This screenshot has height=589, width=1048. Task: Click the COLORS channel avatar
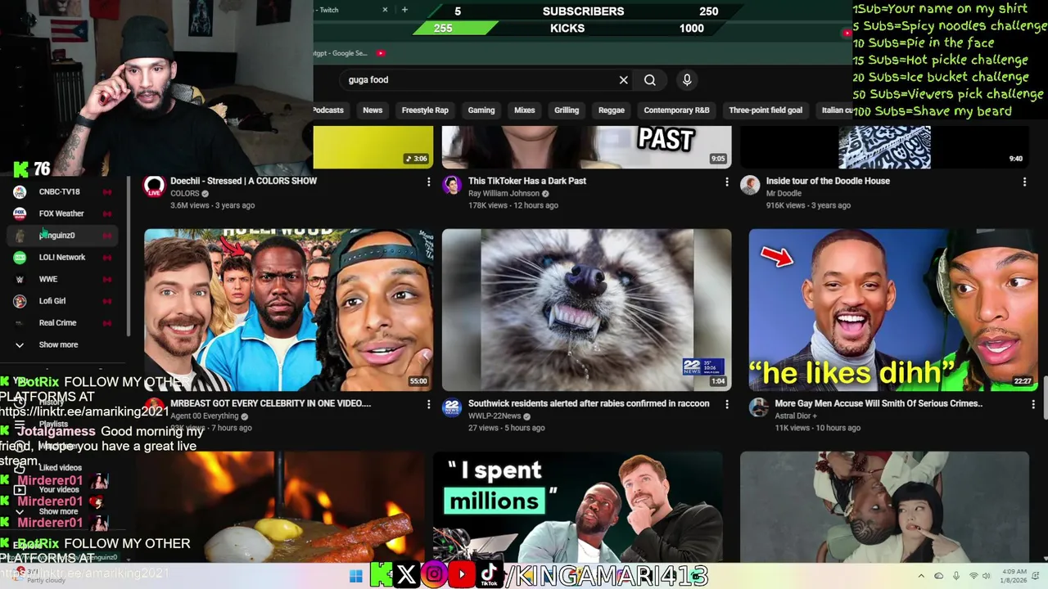click(154, 187)
